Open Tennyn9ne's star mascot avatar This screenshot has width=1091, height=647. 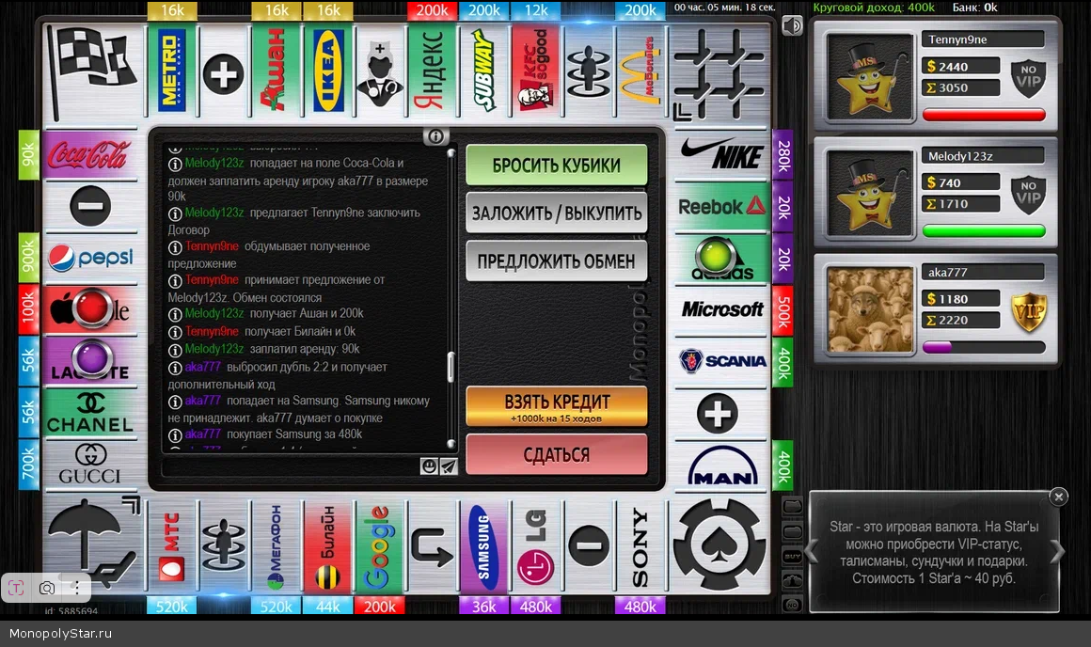[x=869, y=77]
